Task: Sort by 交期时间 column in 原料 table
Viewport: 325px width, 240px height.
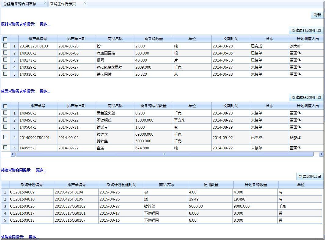Action: pyautogui.click(x=231, y=39)
